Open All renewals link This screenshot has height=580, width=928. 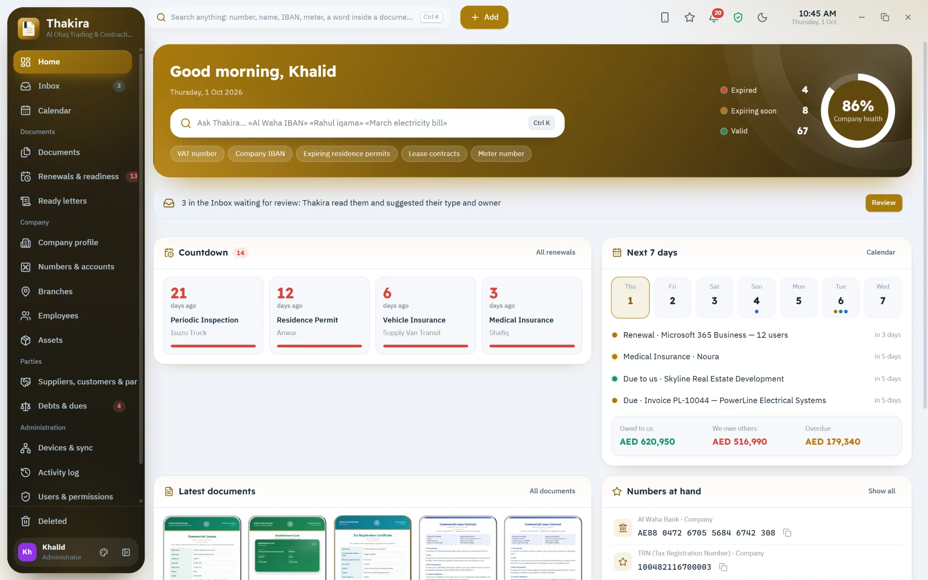click(x=555, y=252)
